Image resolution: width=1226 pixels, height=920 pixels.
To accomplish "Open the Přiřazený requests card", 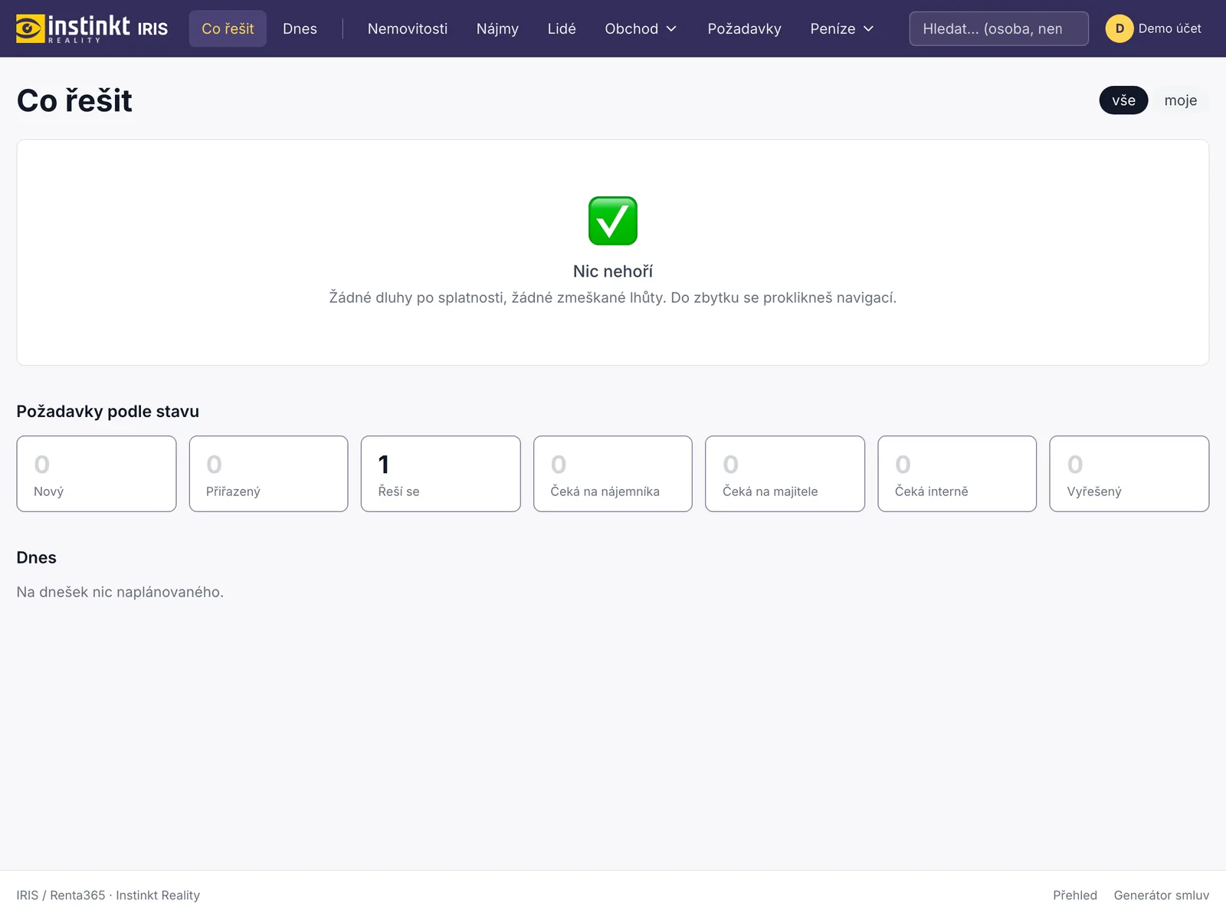I will coord(268,474).
